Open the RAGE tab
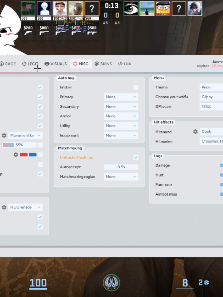Image resolution: width=223 pixels, height=297 pixels. point(8,64)
